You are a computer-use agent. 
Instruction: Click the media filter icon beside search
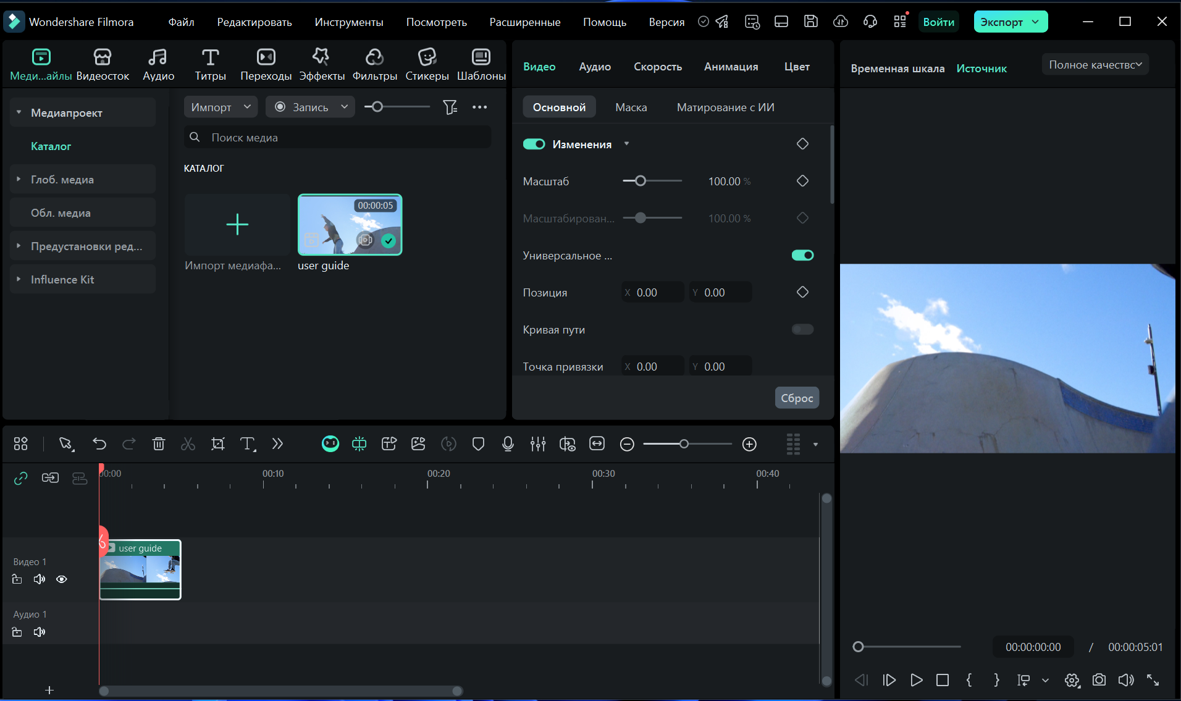[x=450, y=107]
